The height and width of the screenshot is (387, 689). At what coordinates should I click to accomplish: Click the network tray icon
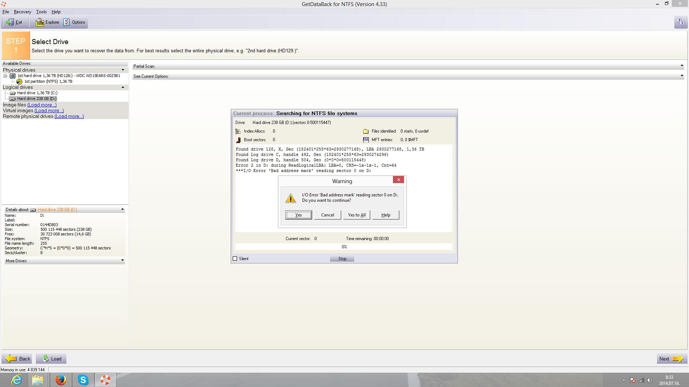tap(641, 380)
